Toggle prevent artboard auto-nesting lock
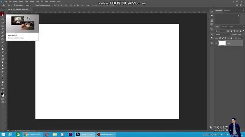This screenshot has width=245, height=137. tap(229, 38)
